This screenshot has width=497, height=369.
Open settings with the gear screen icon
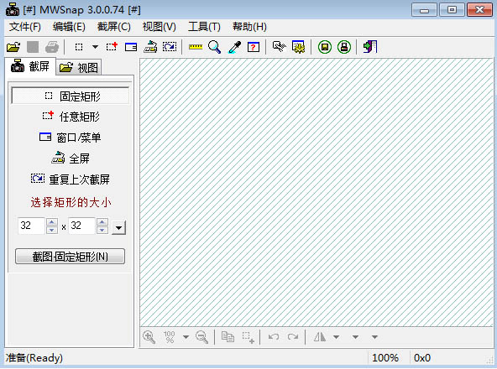[298, 47]
